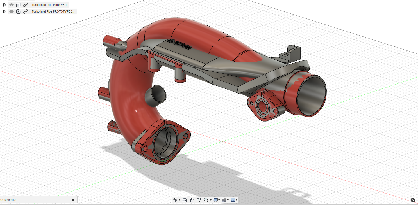Select the Zoom plus/minus magnifier tool
Viewport: 418px width, 205px height.
pos(199,200)
